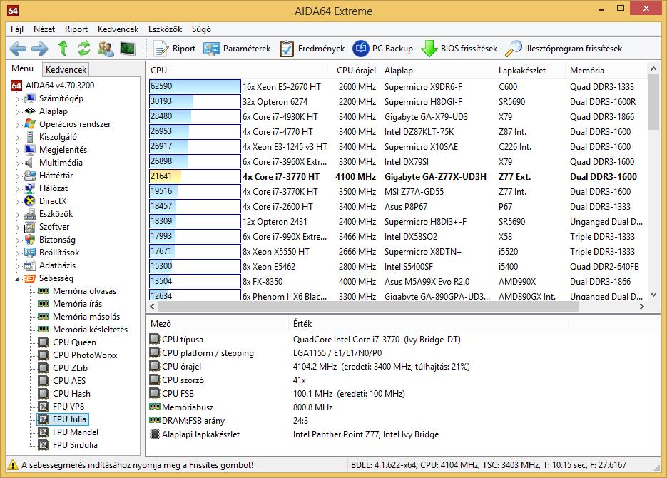This screenshot has width=667, height=478.
Task: Expand the Multimédia tree node
Action: click(17, 163)
